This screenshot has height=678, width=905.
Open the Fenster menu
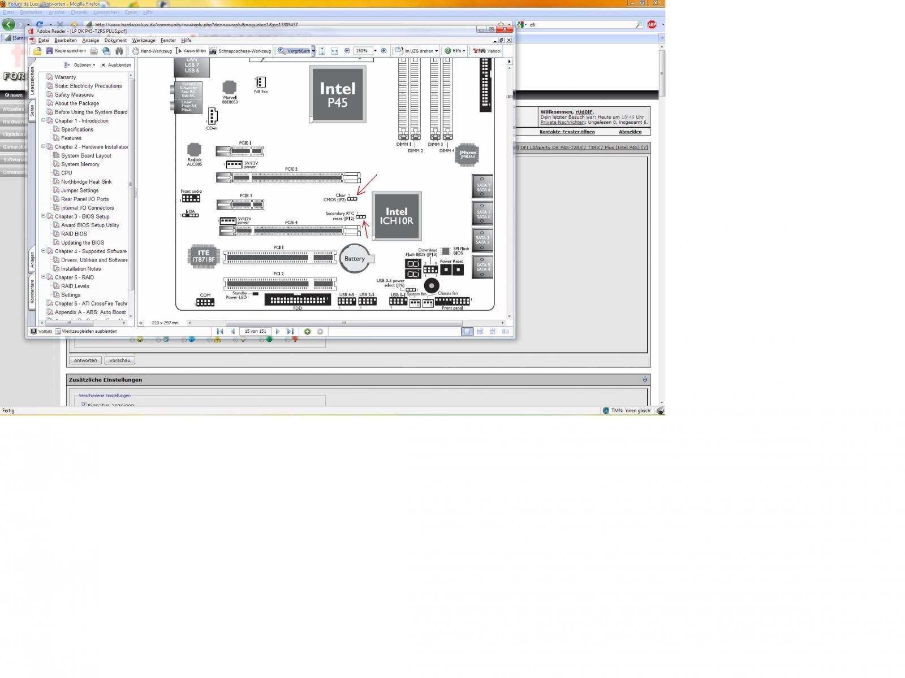(x=168, y=41)
